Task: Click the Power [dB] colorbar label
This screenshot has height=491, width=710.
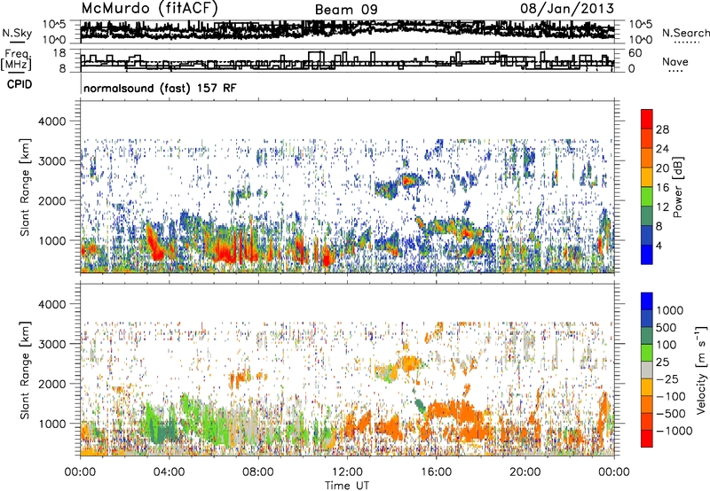Action: [x=677, y=187]
